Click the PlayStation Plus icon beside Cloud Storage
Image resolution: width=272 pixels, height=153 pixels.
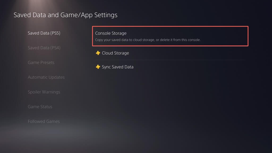pos(98,53)
